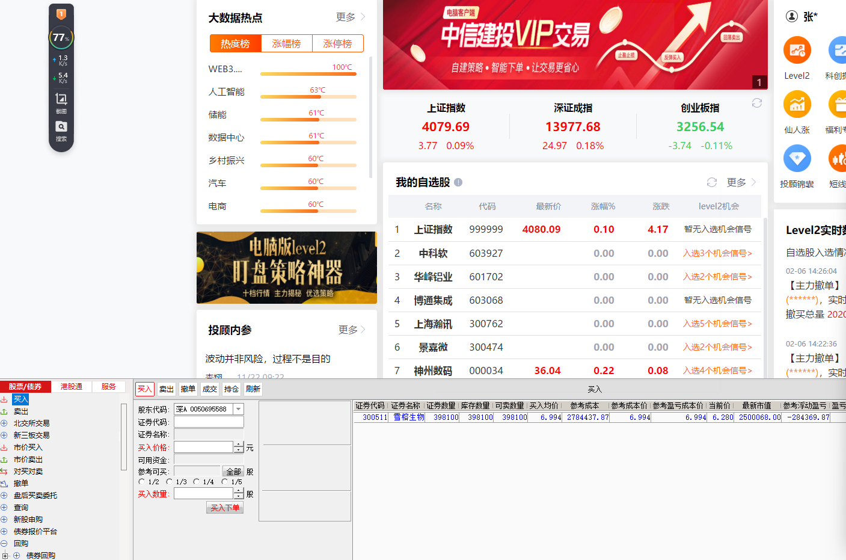
Task: Open 更多 link in 投顾内参
Action: (352, 330)
